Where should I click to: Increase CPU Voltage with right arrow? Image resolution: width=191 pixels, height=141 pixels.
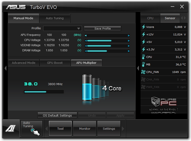[x=129, y=41]
